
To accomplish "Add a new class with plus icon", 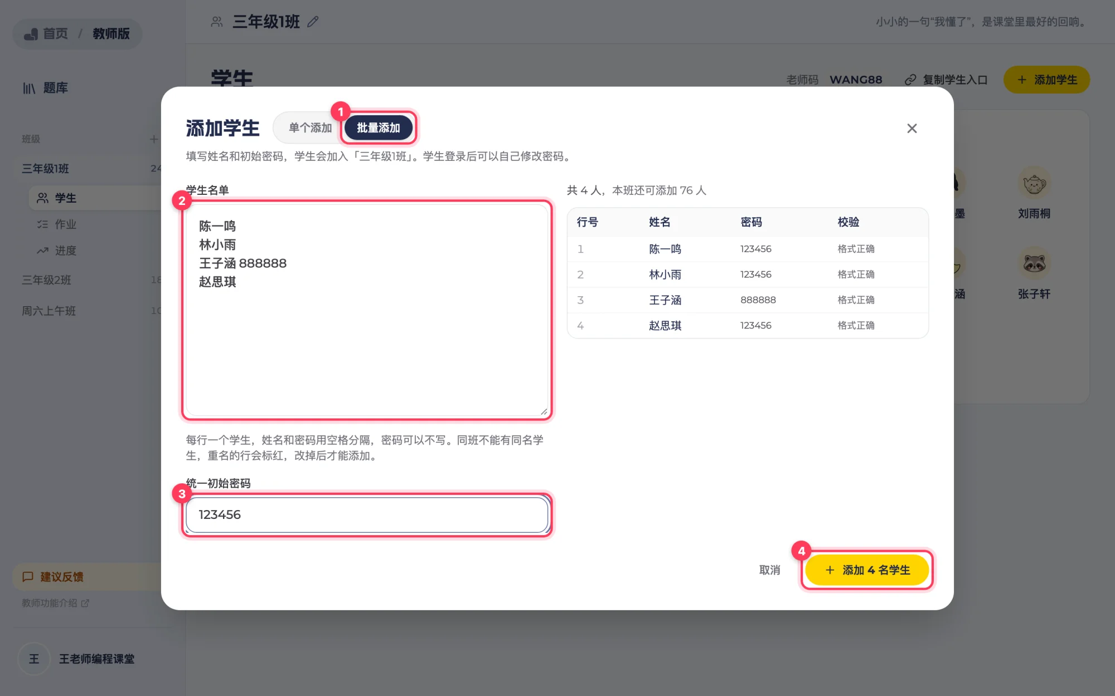I will click(153, 139).
